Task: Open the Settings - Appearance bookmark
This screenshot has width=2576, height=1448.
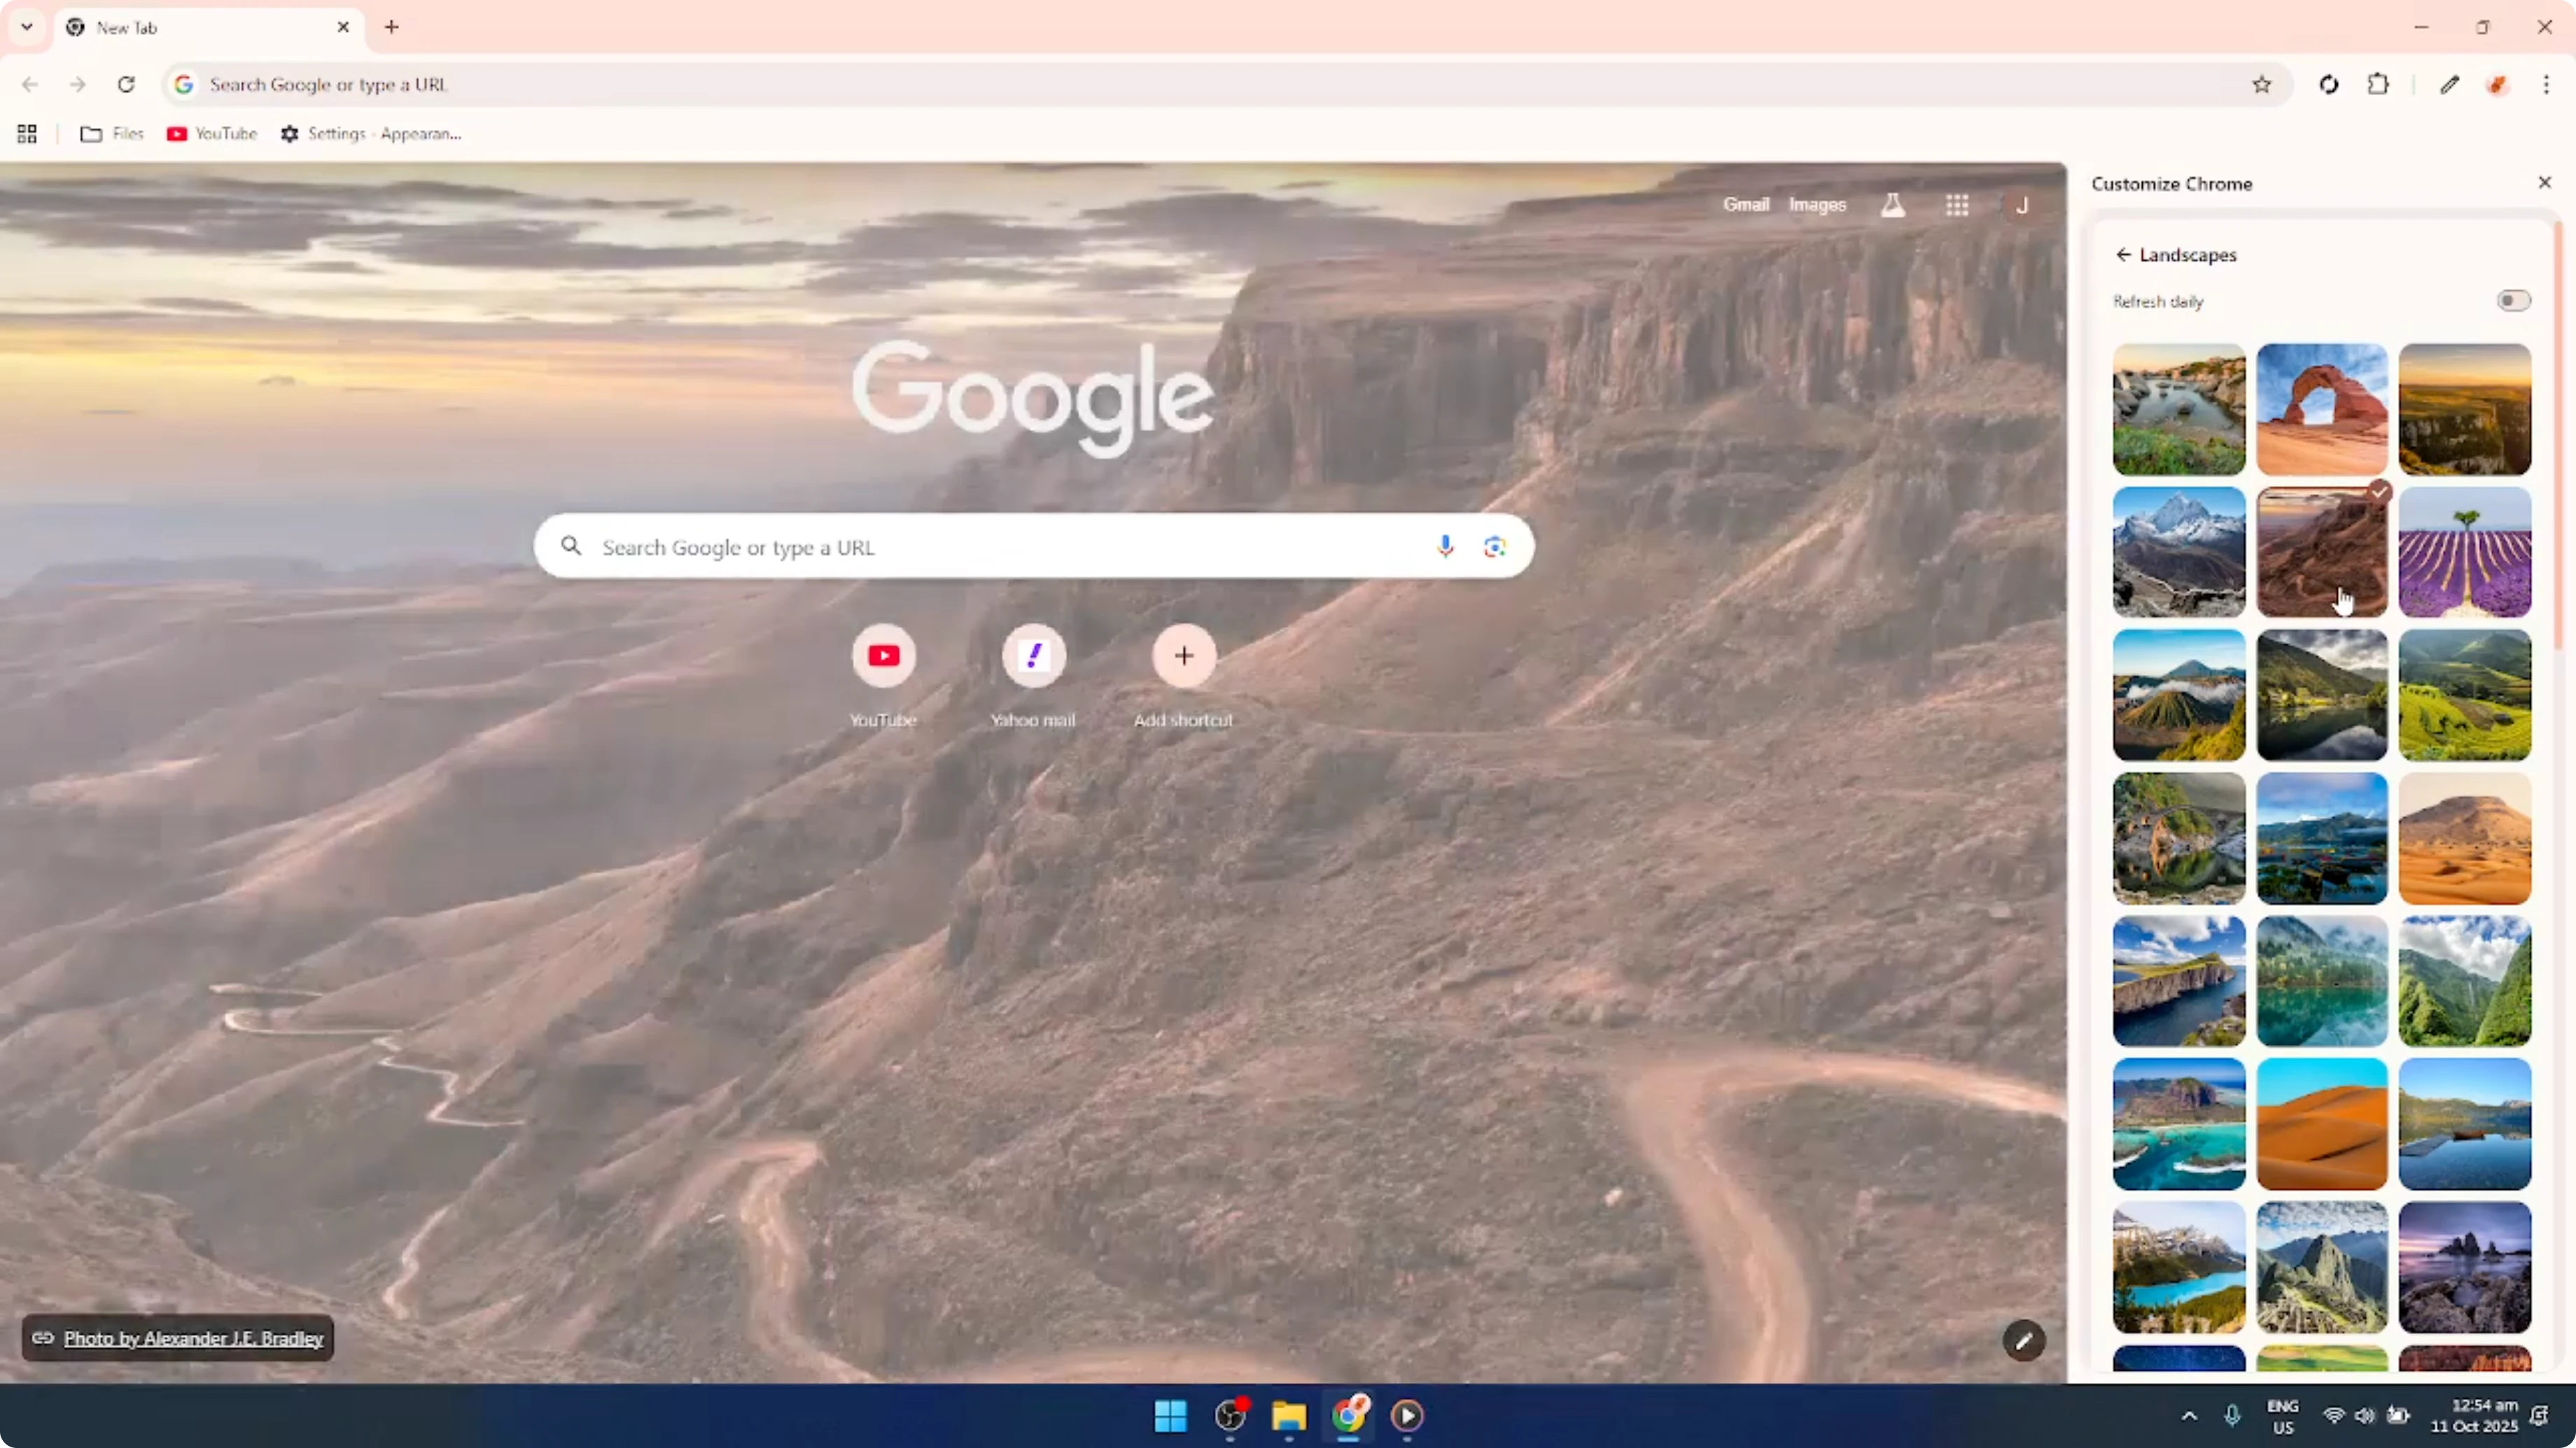Action: (372, 134)
